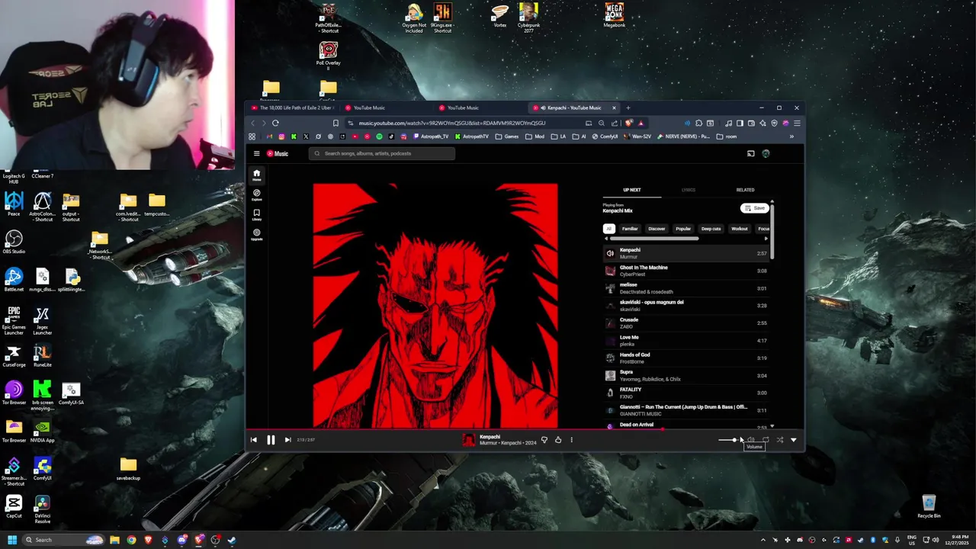Reload the page in the browser
The width and height of the screenshot is (976, 549).
tap(275, 123)
